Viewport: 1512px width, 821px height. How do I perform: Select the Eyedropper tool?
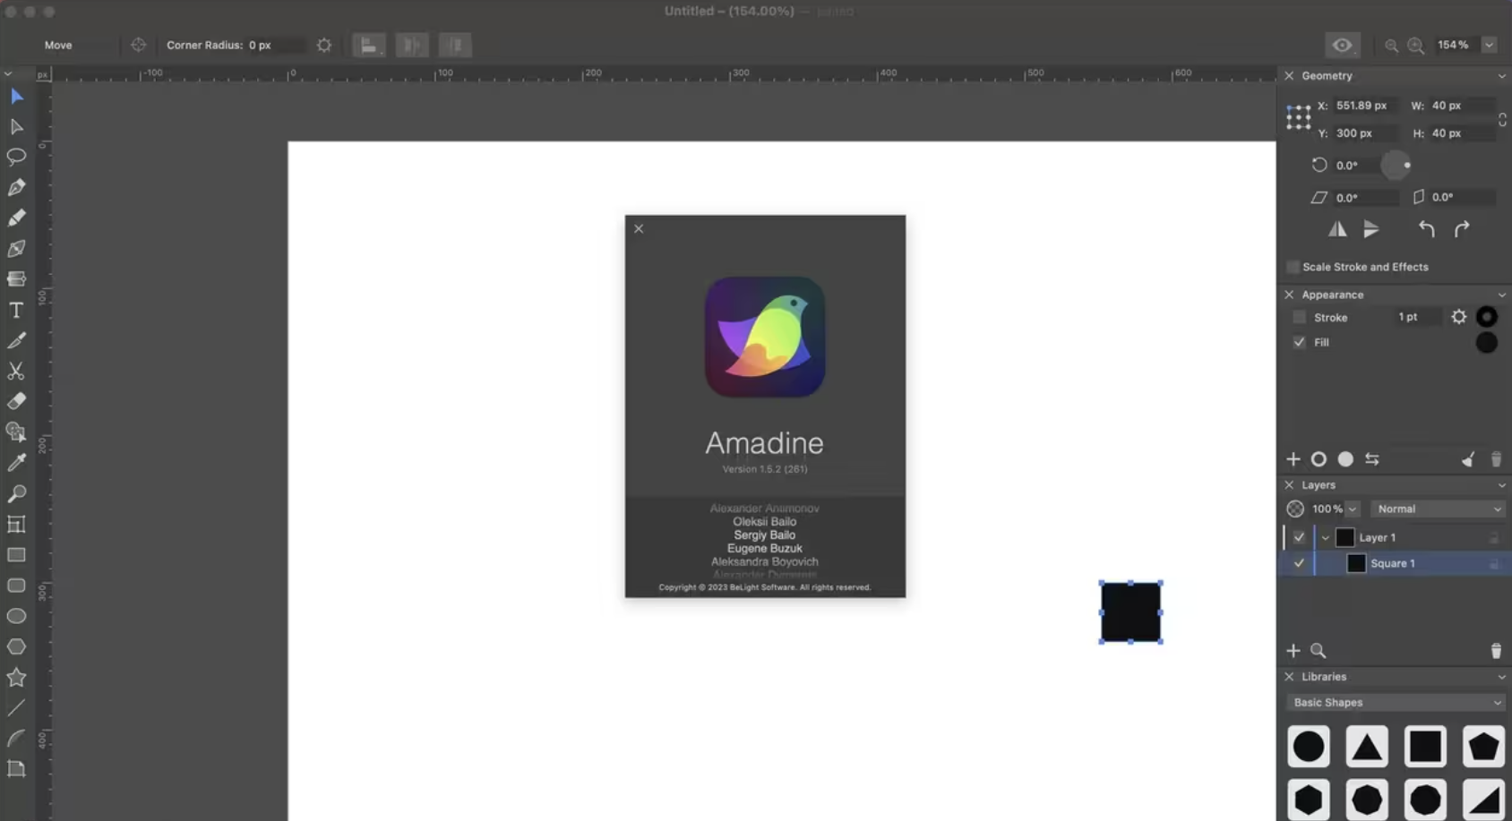[16, 463]
